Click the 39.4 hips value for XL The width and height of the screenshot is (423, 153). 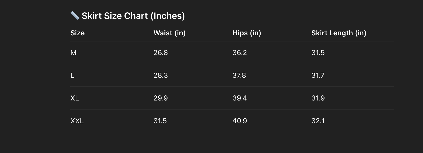click(x=240, y=98)
